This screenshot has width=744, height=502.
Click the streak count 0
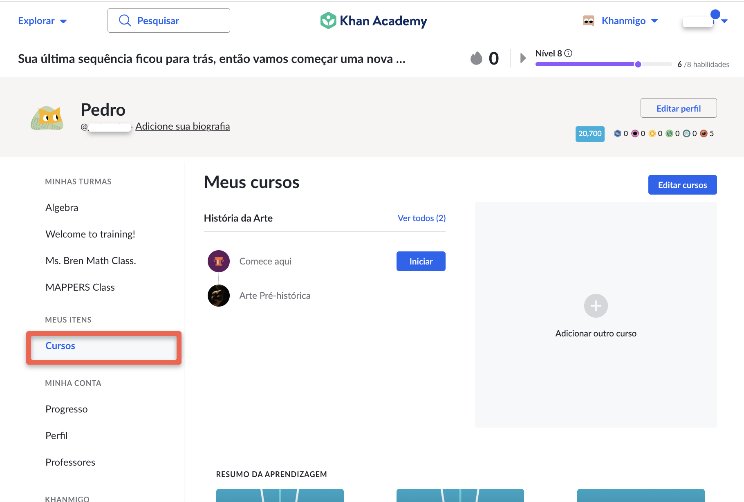pyautogui.click(x=494, y=58)
